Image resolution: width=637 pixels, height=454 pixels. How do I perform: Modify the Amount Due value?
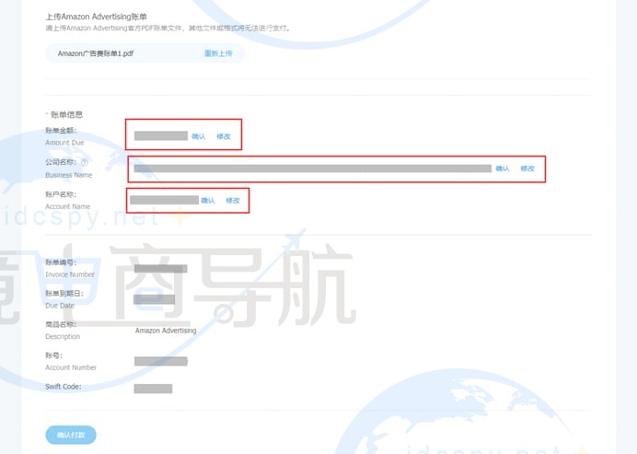(x=224, y=136)
